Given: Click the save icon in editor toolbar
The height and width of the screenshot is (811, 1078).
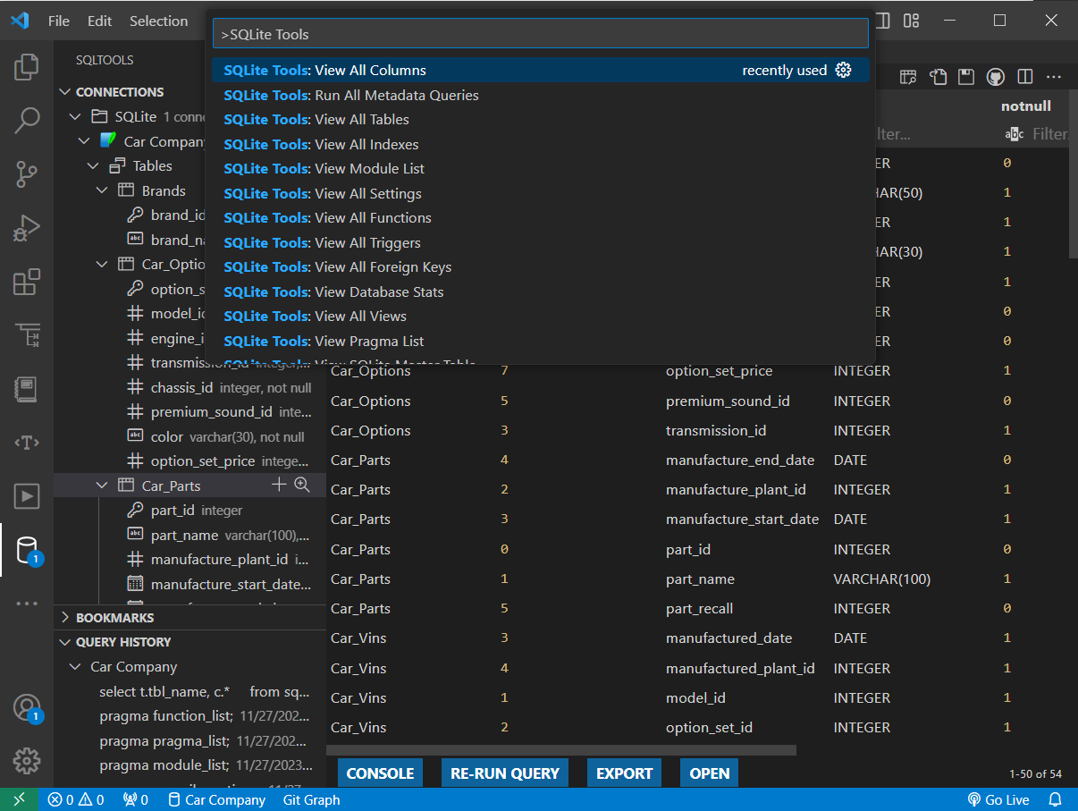Looking at the screenshot, I should (x=966, y=77).
